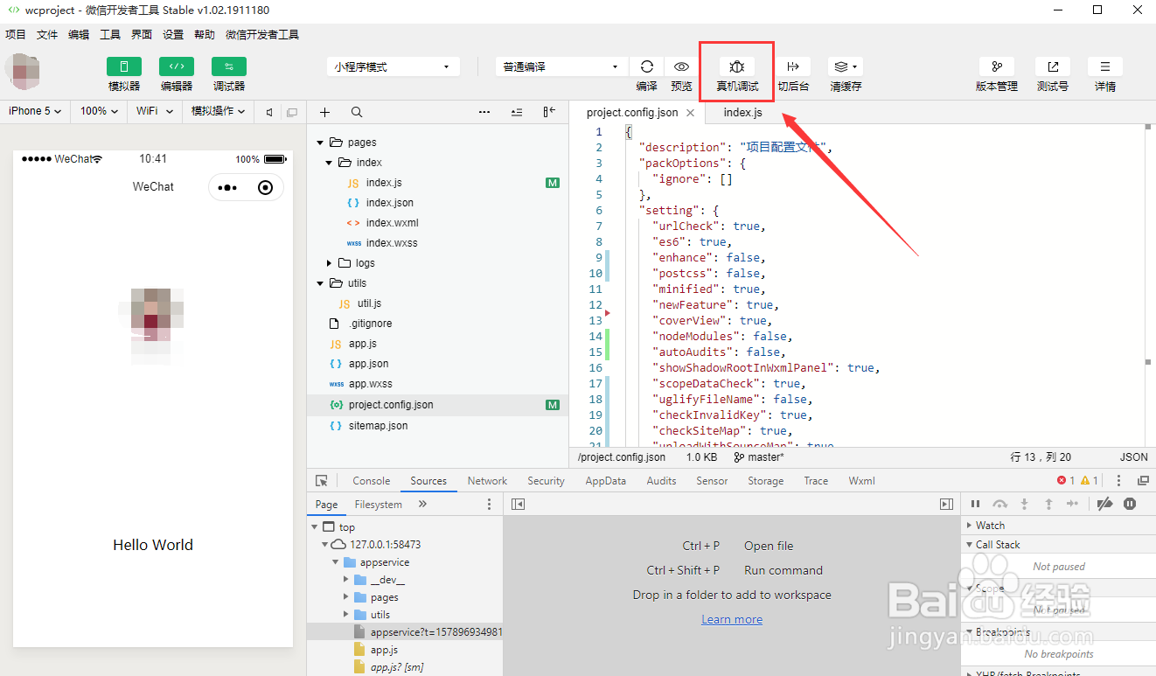Switch to the Wxml tab
The height and width of the screenshot is (676, 1156).
coord(861,481)
